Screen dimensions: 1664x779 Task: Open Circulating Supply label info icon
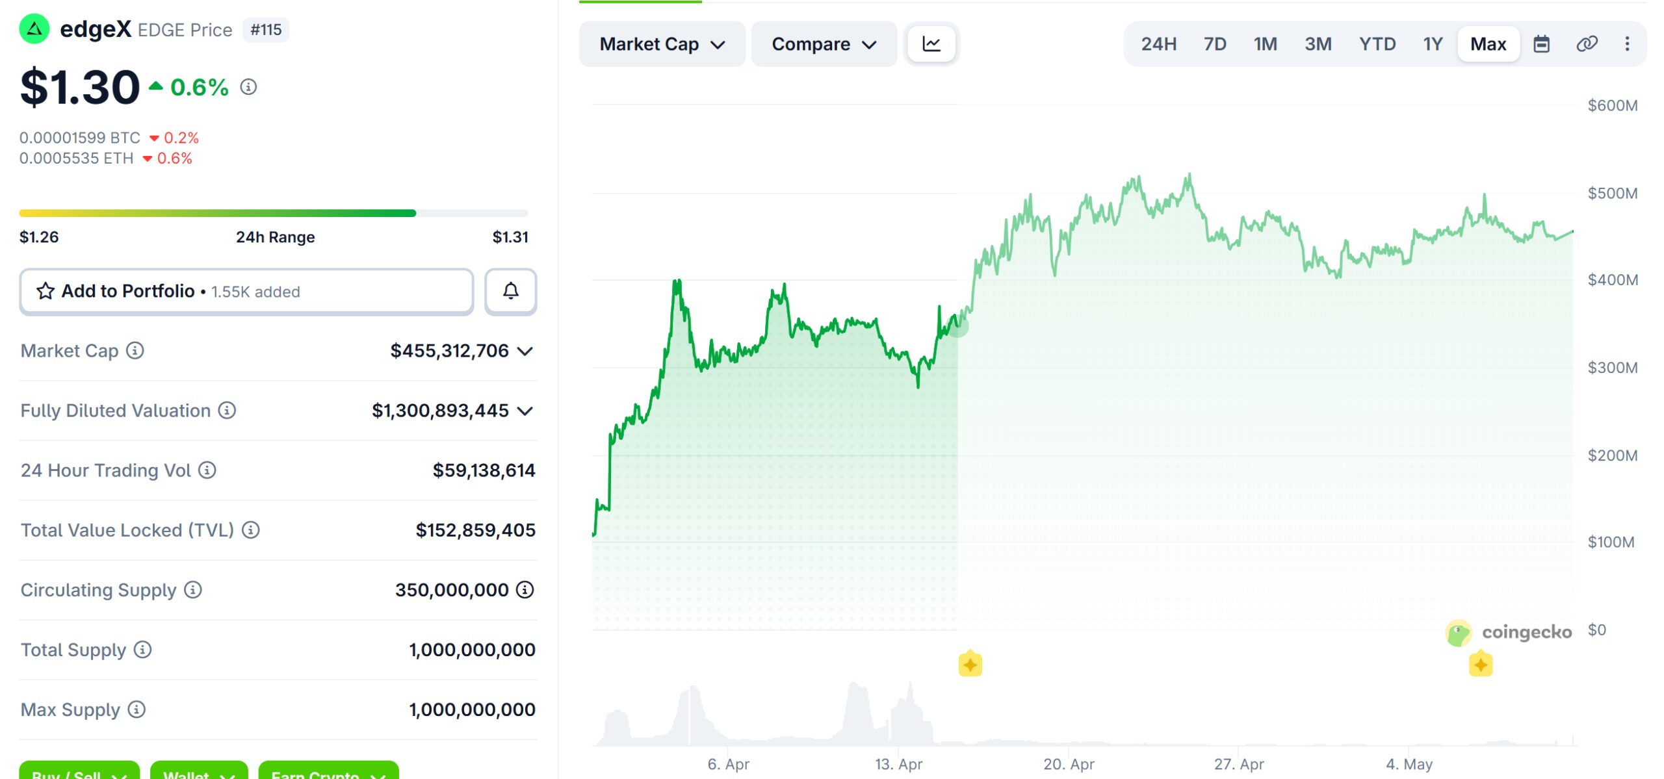click(x=193, y=590)
